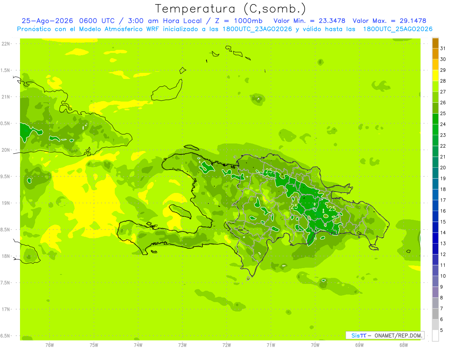The height and width of the screenshot is (350, 453).
Task: Click the '76W' longitude label
Action: point(49,345)
